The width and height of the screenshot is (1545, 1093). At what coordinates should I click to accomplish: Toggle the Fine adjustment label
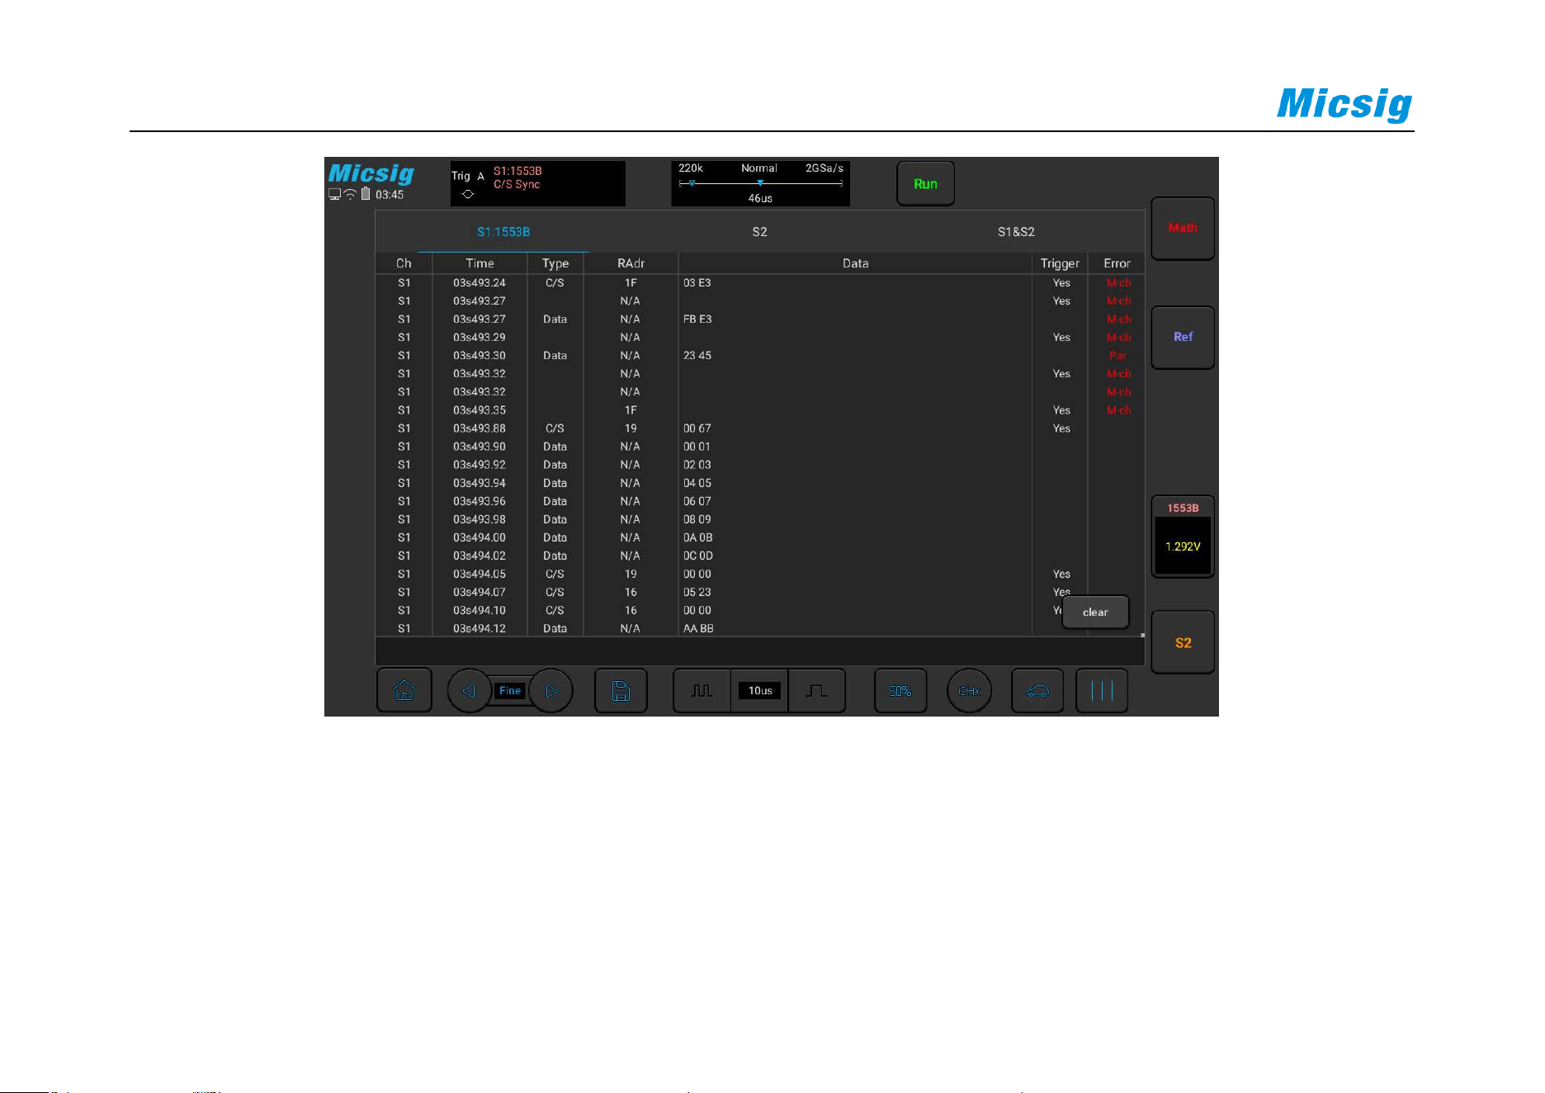click(x=510, y=691)
